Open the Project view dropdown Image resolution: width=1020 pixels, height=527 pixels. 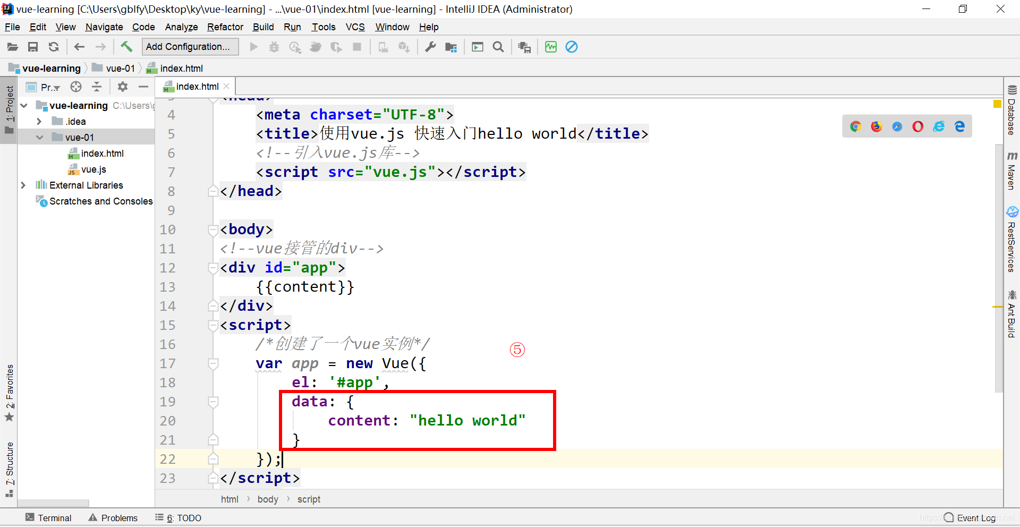tap(44, 87)
